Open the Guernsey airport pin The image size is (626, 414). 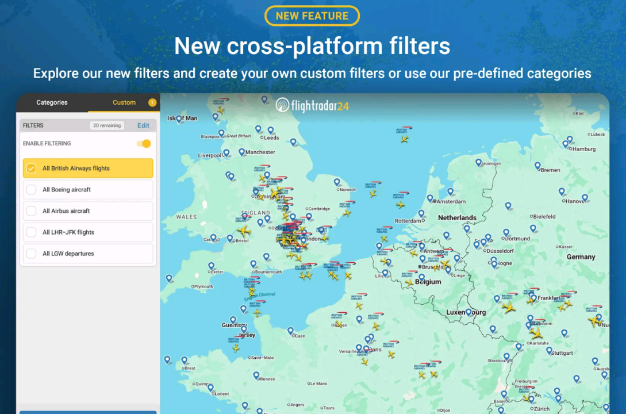[x=233, y=320]
